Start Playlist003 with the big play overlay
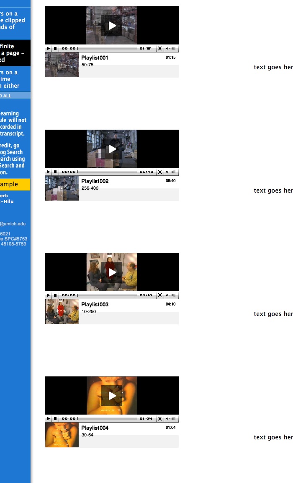The height and width of the screenshot is (483, 293). (112, 272)
